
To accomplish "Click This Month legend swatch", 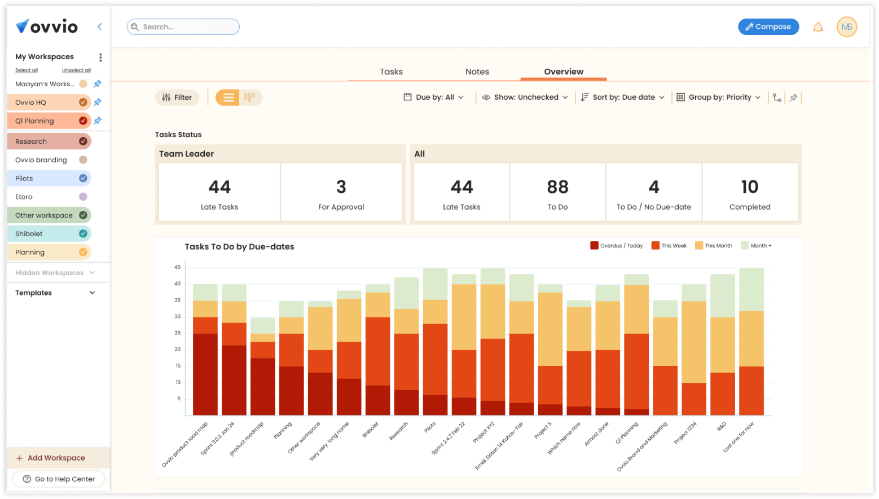I will tap(699, 245).
